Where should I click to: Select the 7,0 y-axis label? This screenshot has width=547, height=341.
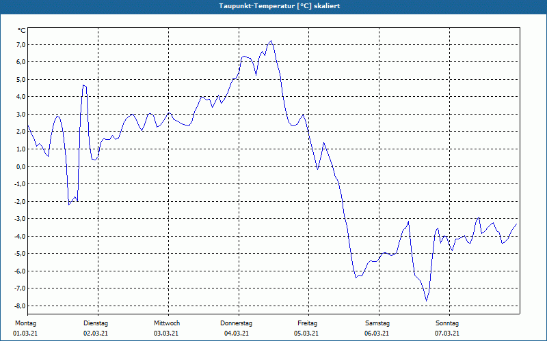(x=21, y=44)
